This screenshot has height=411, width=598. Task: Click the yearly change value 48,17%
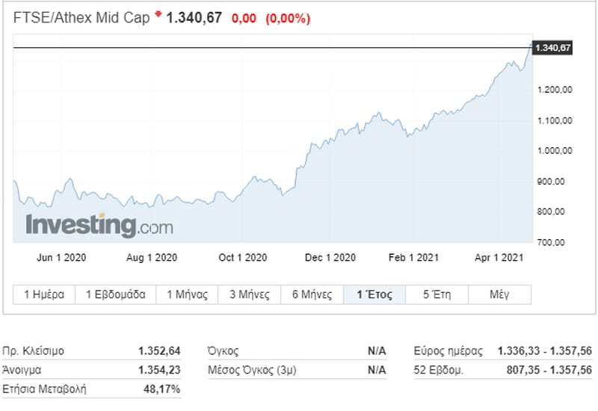(x=161, y=389)
